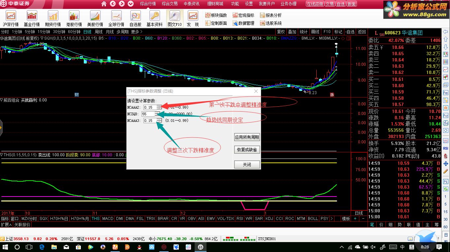The height and width of the screenshot is (252, 450).
Task: Switch chart to 月线 monthly period
Action: [110, 32]
